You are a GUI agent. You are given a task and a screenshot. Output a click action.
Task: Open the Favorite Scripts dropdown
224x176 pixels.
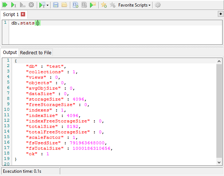(134, 5)
